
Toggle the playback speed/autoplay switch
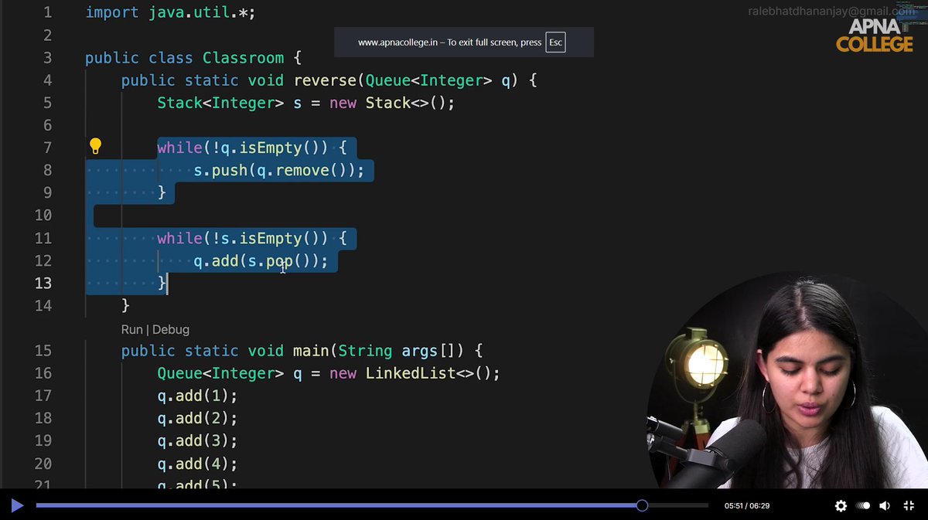tap(863, 505)
